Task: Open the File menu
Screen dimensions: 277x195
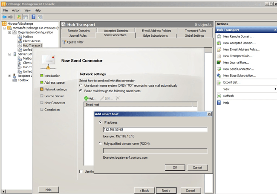Action: pos(6,10)
